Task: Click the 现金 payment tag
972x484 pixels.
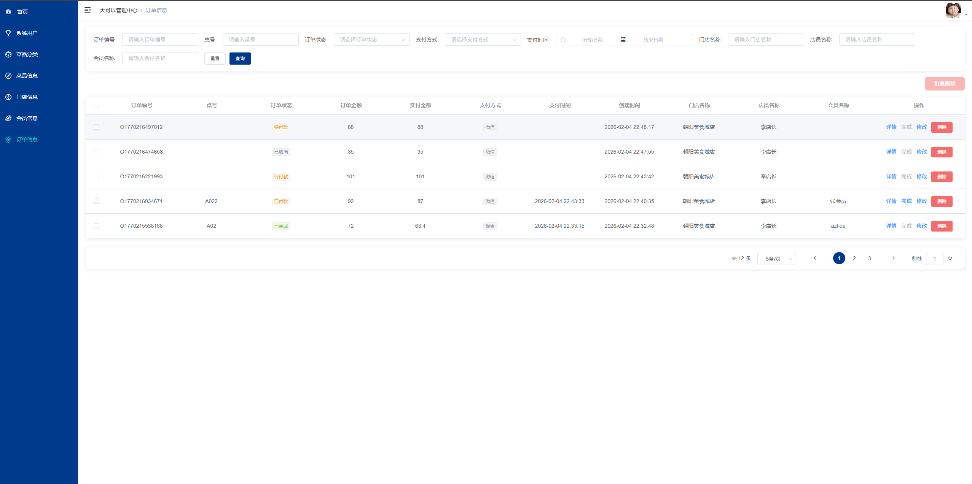Action: click(490, 226)
